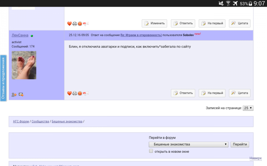Image resolution: width=267 pixels, height=166 pixels.
Task: Expand the "Бешеные знакомства" forum selector
Action: tap(189, 144)
